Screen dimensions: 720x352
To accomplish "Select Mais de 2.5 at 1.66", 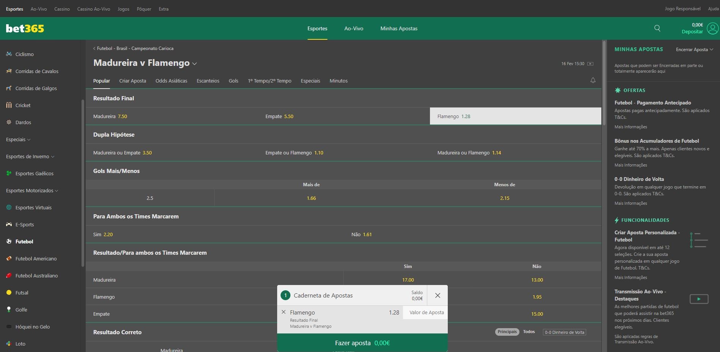I will coord(311,198).
